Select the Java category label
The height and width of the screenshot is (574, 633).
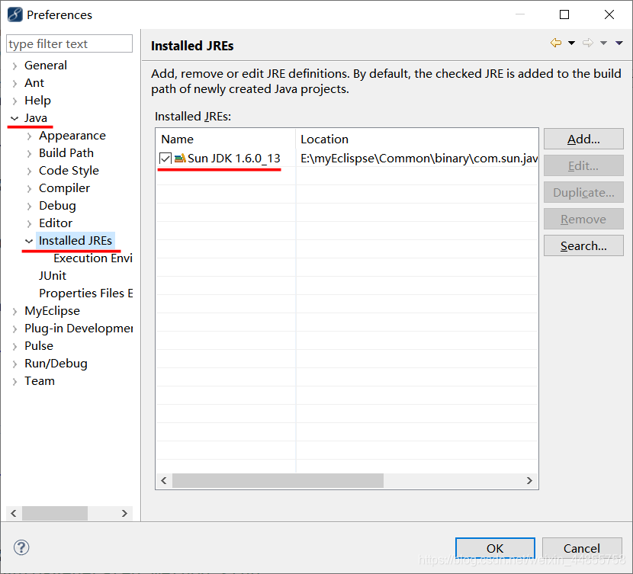[x=36, y=118]
